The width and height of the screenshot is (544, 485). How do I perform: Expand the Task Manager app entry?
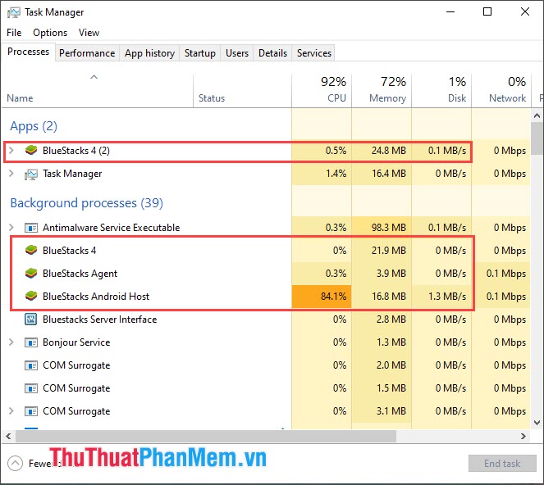[11, 173]
